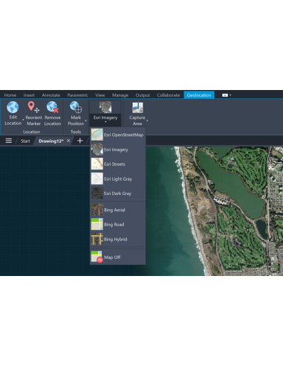This screenshot has height=366, width=283.
Task: Choose the Esri Streets map style
Action: coord(117,164)
